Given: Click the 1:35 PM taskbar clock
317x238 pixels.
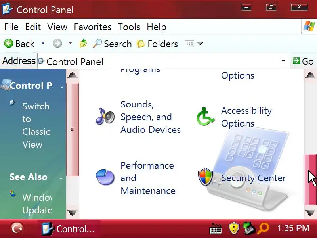Looking at the screenshot, I should [x=293, y=228].
